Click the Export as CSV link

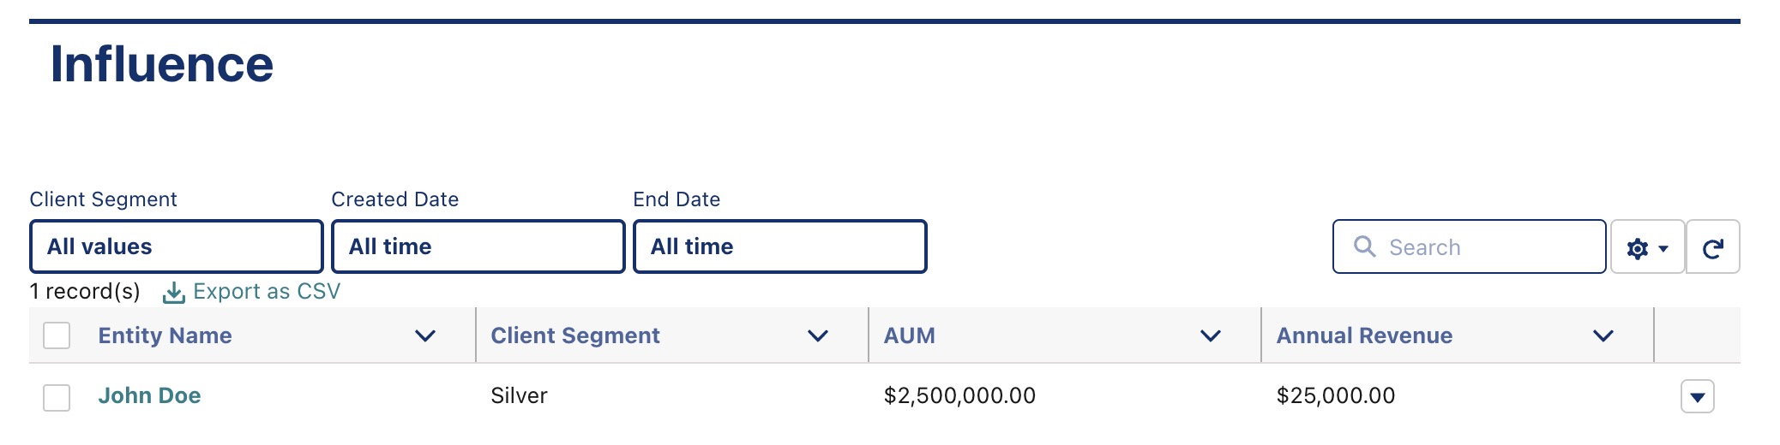[267, 292]
